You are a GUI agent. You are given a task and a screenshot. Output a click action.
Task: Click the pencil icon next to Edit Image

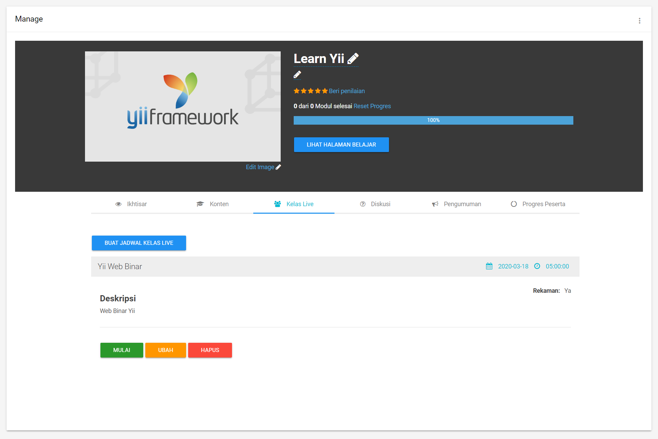(278, 167)
